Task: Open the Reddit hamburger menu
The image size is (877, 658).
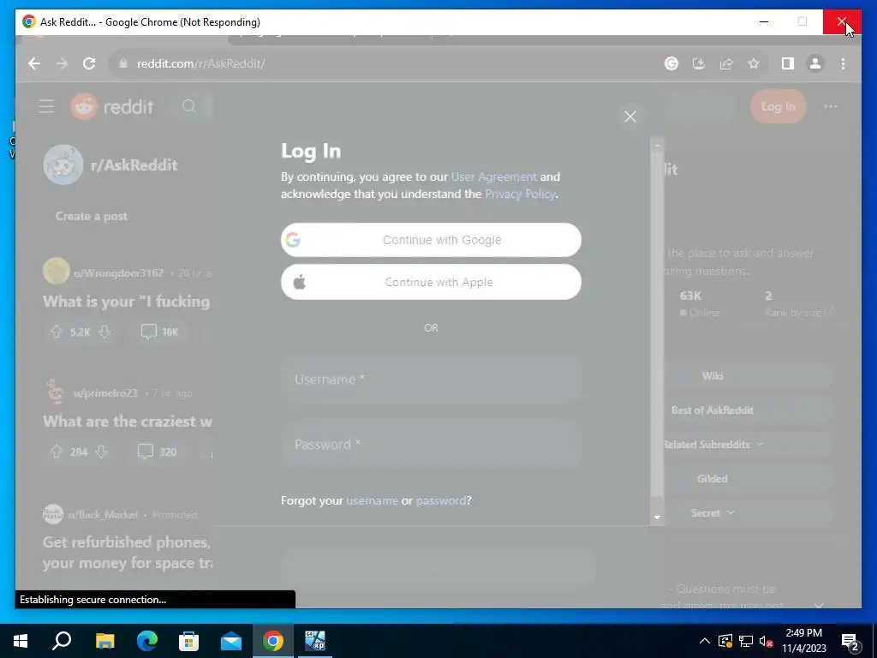Action: 46,106
